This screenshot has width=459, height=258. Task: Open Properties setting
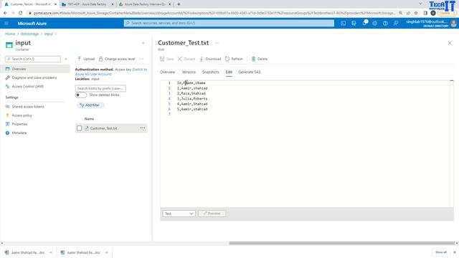(x=19, y=124)
